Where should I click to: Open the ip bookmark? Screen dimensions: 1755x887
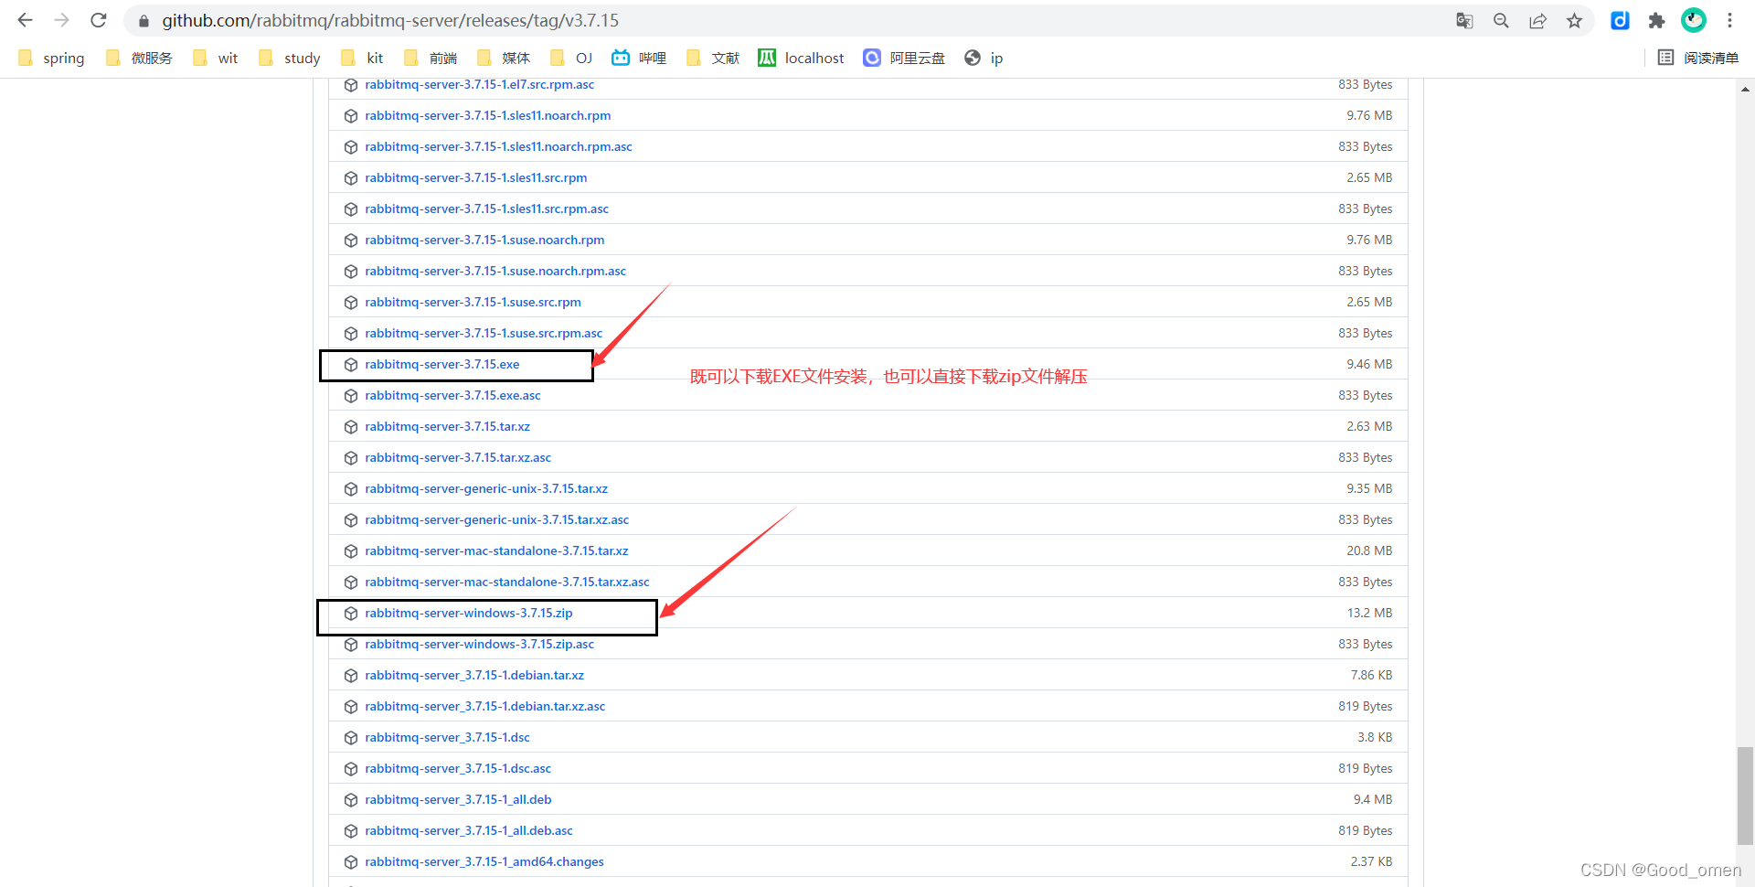(x=984, y=58)
